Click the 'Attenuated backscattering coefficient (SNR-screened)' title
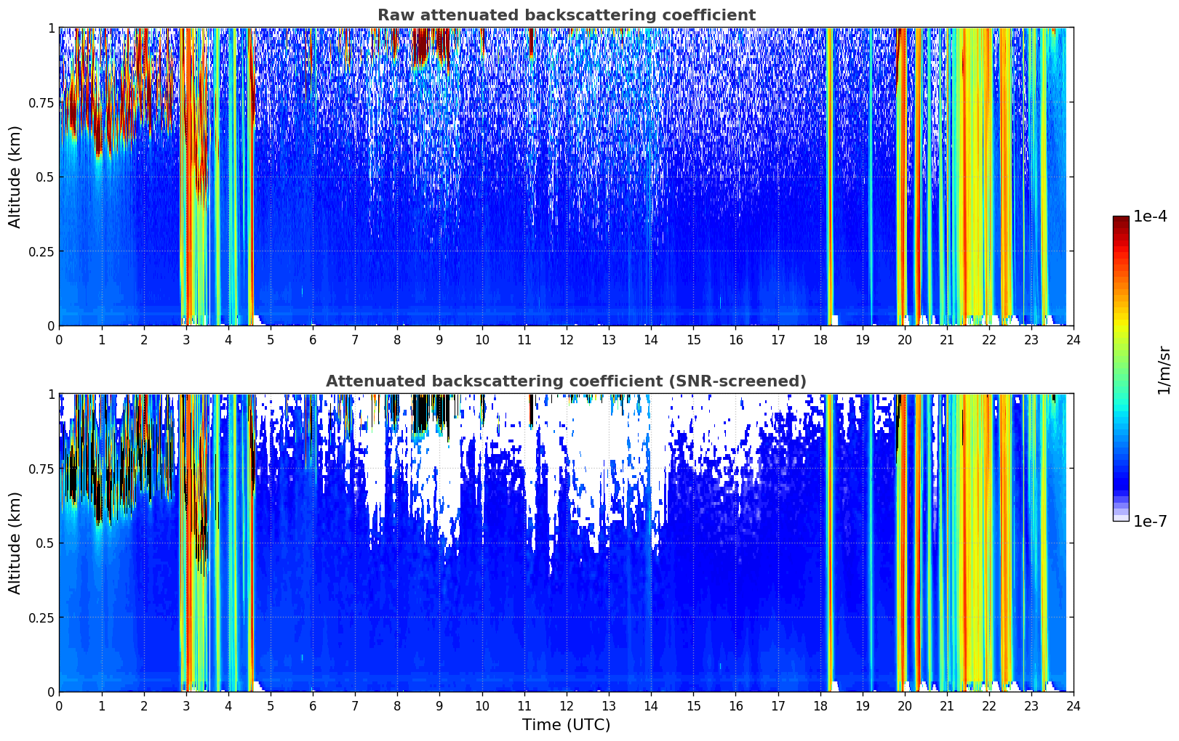Viewport: 1179px width, 741px height. click(566, 381)
